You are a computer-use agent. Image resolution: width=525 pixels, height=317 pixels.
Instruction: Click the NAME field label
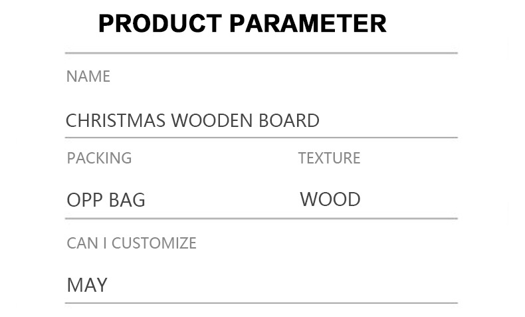tap(88, 76)
